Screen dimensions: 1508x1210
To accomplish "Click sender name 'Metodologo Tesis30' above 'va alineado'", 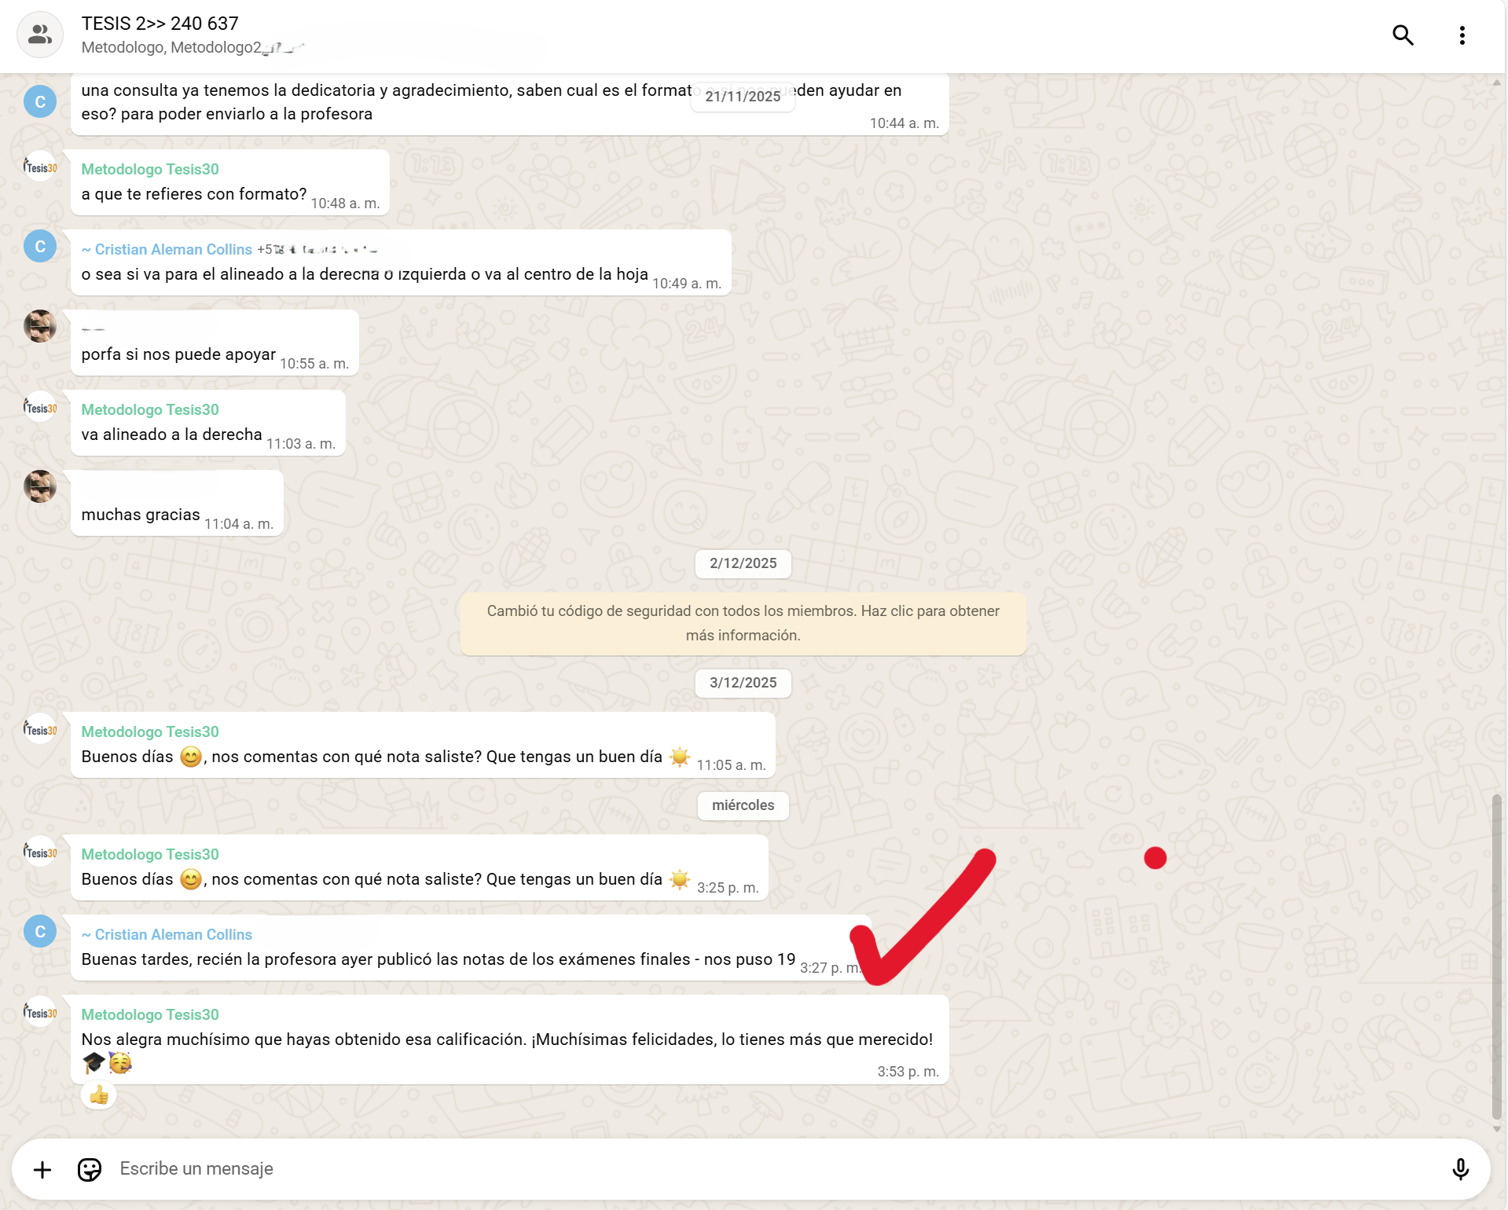I will tap(150, 409).
